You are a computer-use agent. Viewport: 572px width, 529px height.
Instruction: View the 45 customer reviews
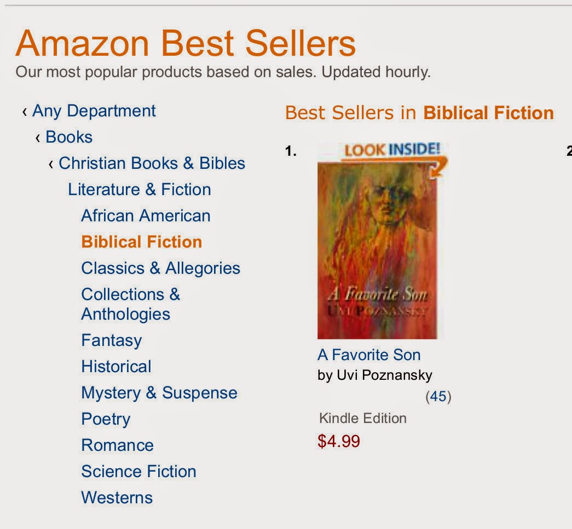coord(438,397)
